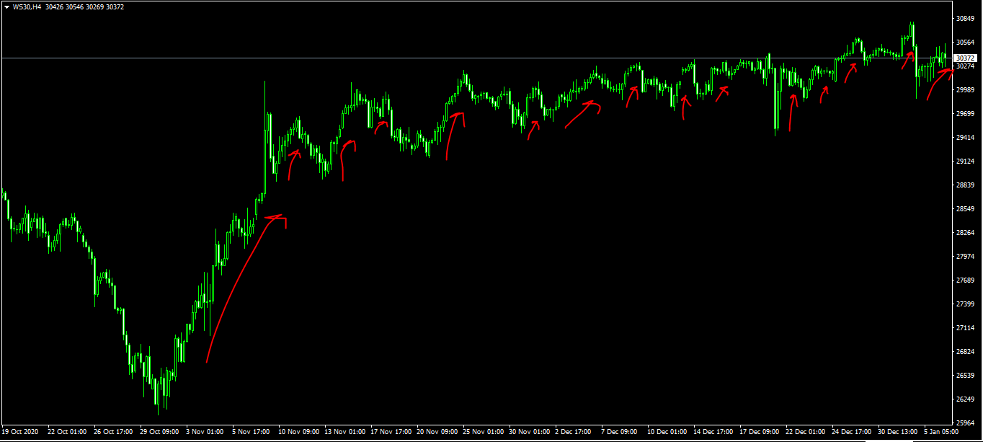Click the 3 Nov 01:00 time label
The height and width of the screenshot is (442, 983).
click(205, 432)
